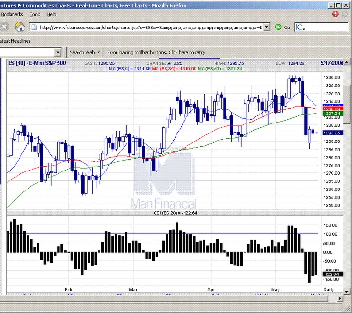Click the page scroll up arrow
Image resolution: width=352 pixels, height=313 pixels.
coord(347,62)
